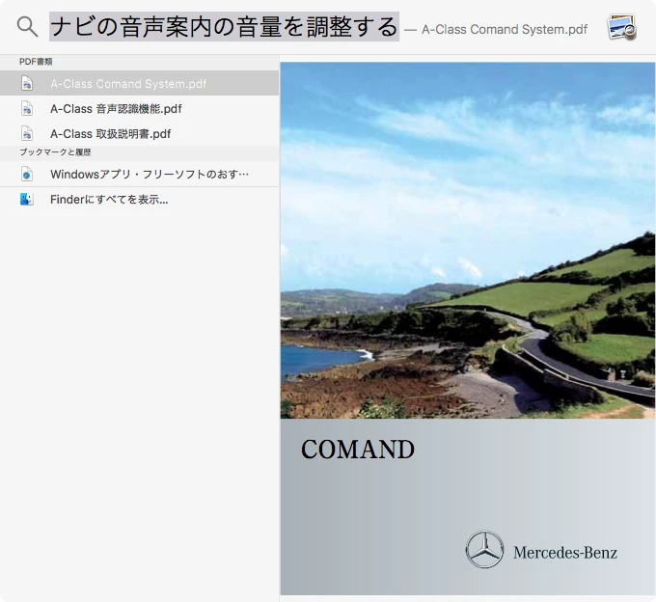Screen dimensions: 656x602
Task: Open Windowsアプリ・フリーソフト bookmark result
Action: pyautogui.click(x=139, y=174)
